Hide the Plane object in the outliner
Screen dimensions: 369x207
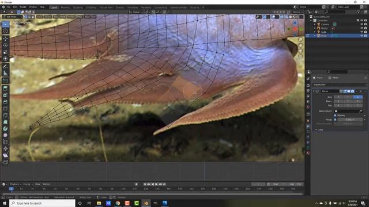click(x=362, y=36)
